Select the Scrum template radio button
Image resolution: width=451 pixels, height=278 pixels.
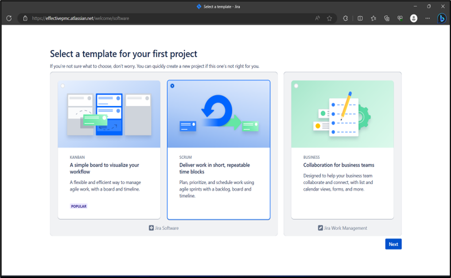click(x=172, y=86)
